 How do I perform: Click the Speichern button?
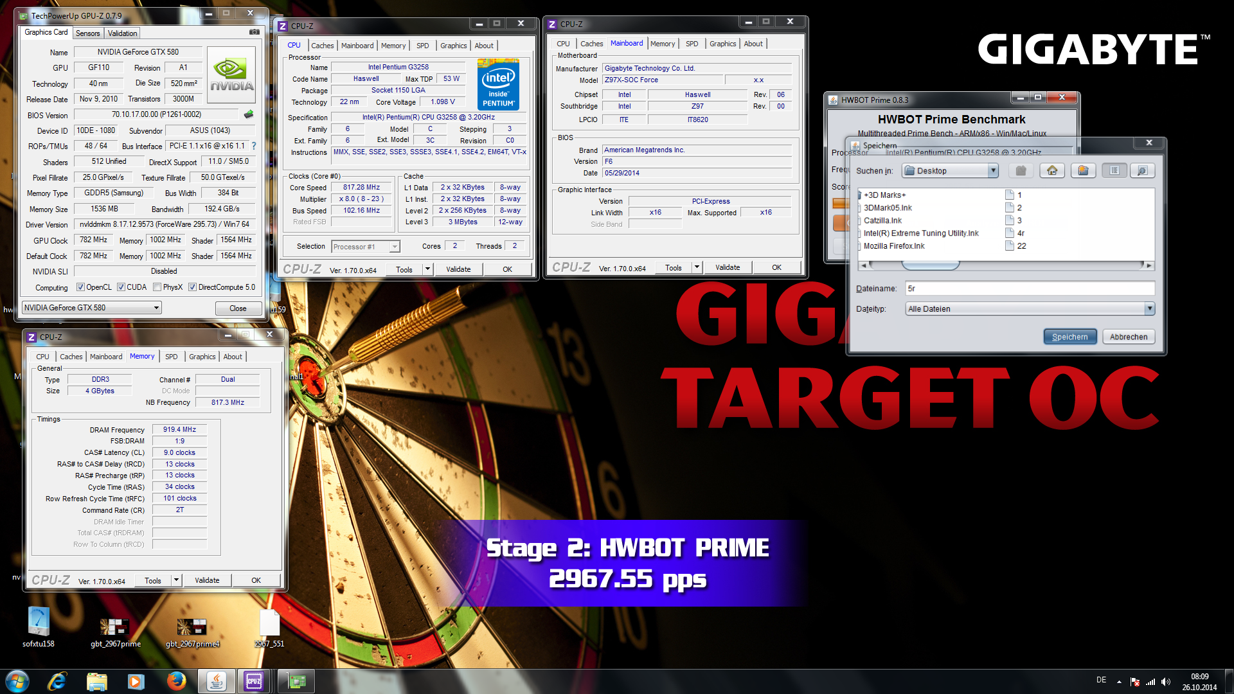coord(1069,337)
